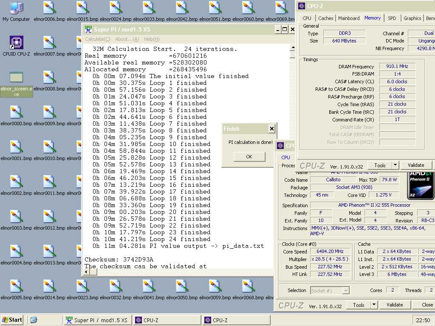Click OK in the Finish dialog
435x326 pixels.
coord(249,157)
